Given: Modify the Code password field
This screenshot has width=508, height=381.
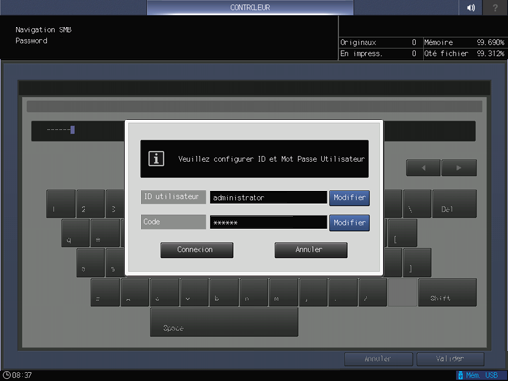Looking at the screenshot, I should 350,223.
